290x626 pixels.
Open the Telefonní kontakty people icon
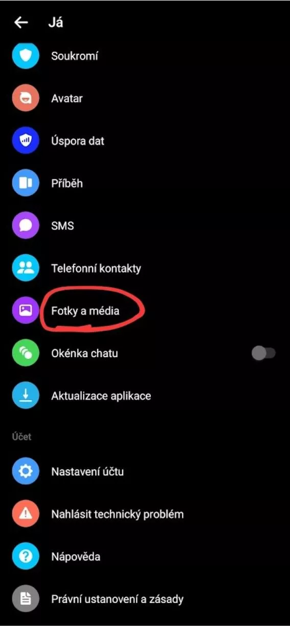26,268
